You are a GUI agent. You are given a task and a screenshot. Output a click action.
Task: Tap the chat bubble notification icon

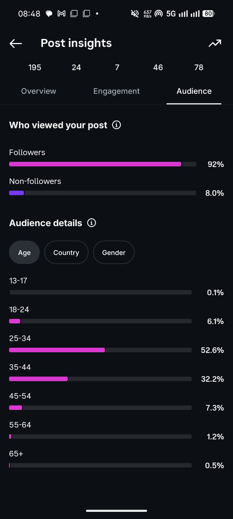[x=49, y=14]
